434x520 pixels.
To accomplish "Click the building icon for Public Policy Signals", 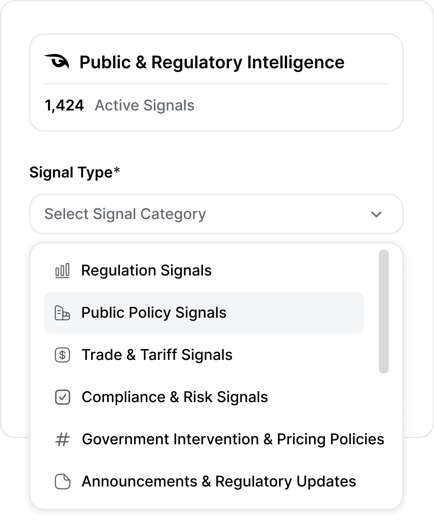I will (62, 313).
